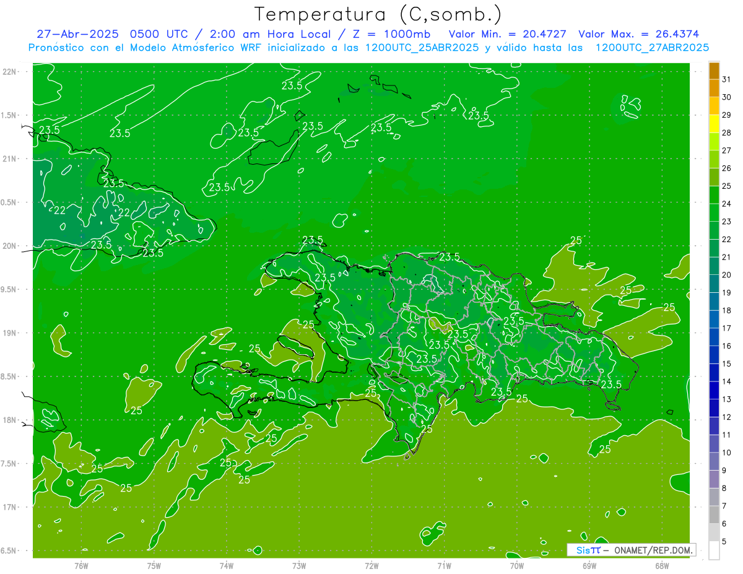Pick the purple color bar segment between 9 and 10
The width and height of the screenshot is (743, 574).
[714, 461]
